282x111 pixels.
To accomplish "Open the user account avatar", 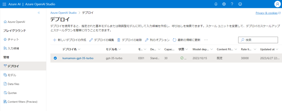I will tap(278, 4).
